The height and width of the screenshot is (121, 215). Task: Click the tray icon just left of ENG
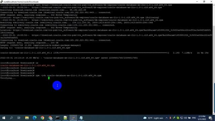tap(189, 118)
